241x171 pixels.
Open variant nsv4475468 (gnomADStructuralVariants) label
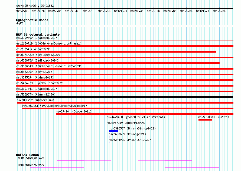point(136,117)
